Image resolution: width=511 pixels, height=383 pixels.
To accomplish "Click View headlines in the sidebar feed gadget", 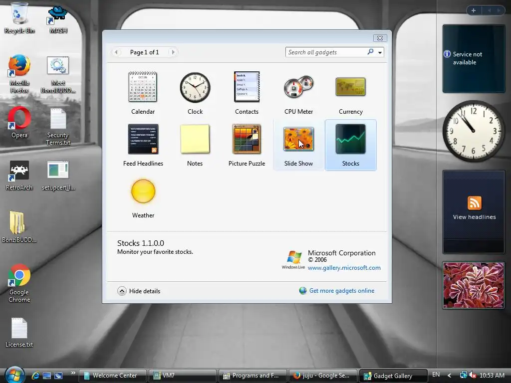I will 474,217.
